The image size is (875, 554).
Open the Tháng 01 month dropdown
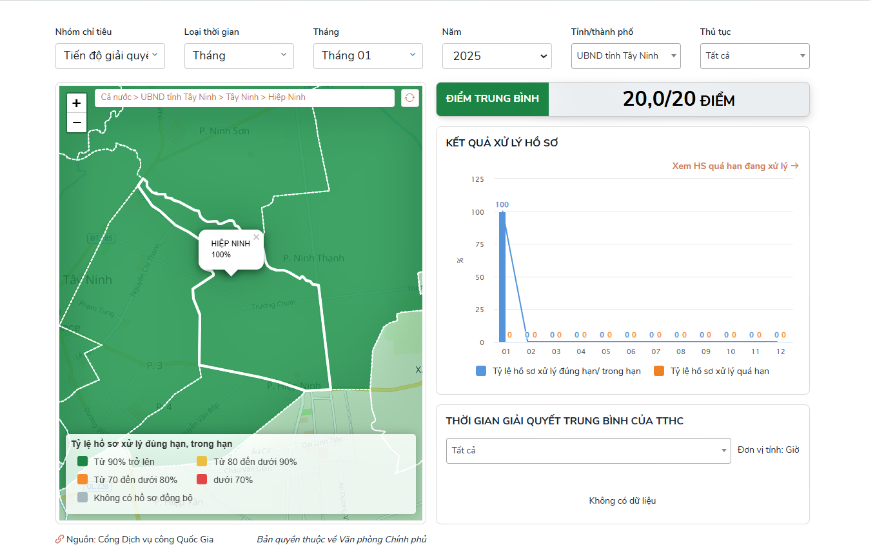(368, 56)
